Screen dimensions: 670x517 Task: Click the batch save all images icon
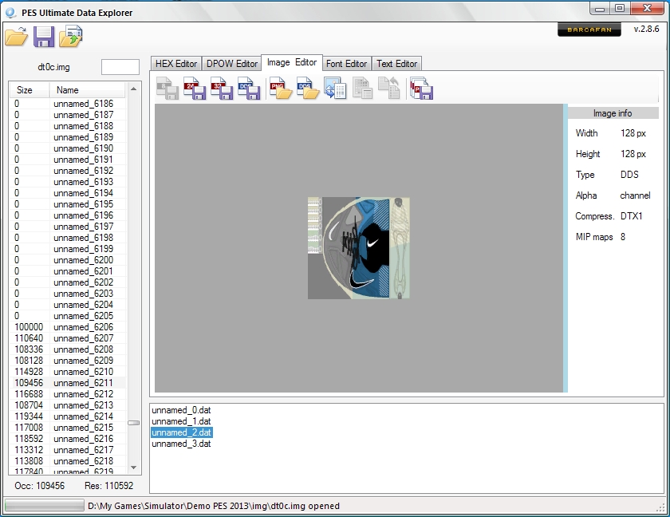pyautogui.click(x=421, y=88)
